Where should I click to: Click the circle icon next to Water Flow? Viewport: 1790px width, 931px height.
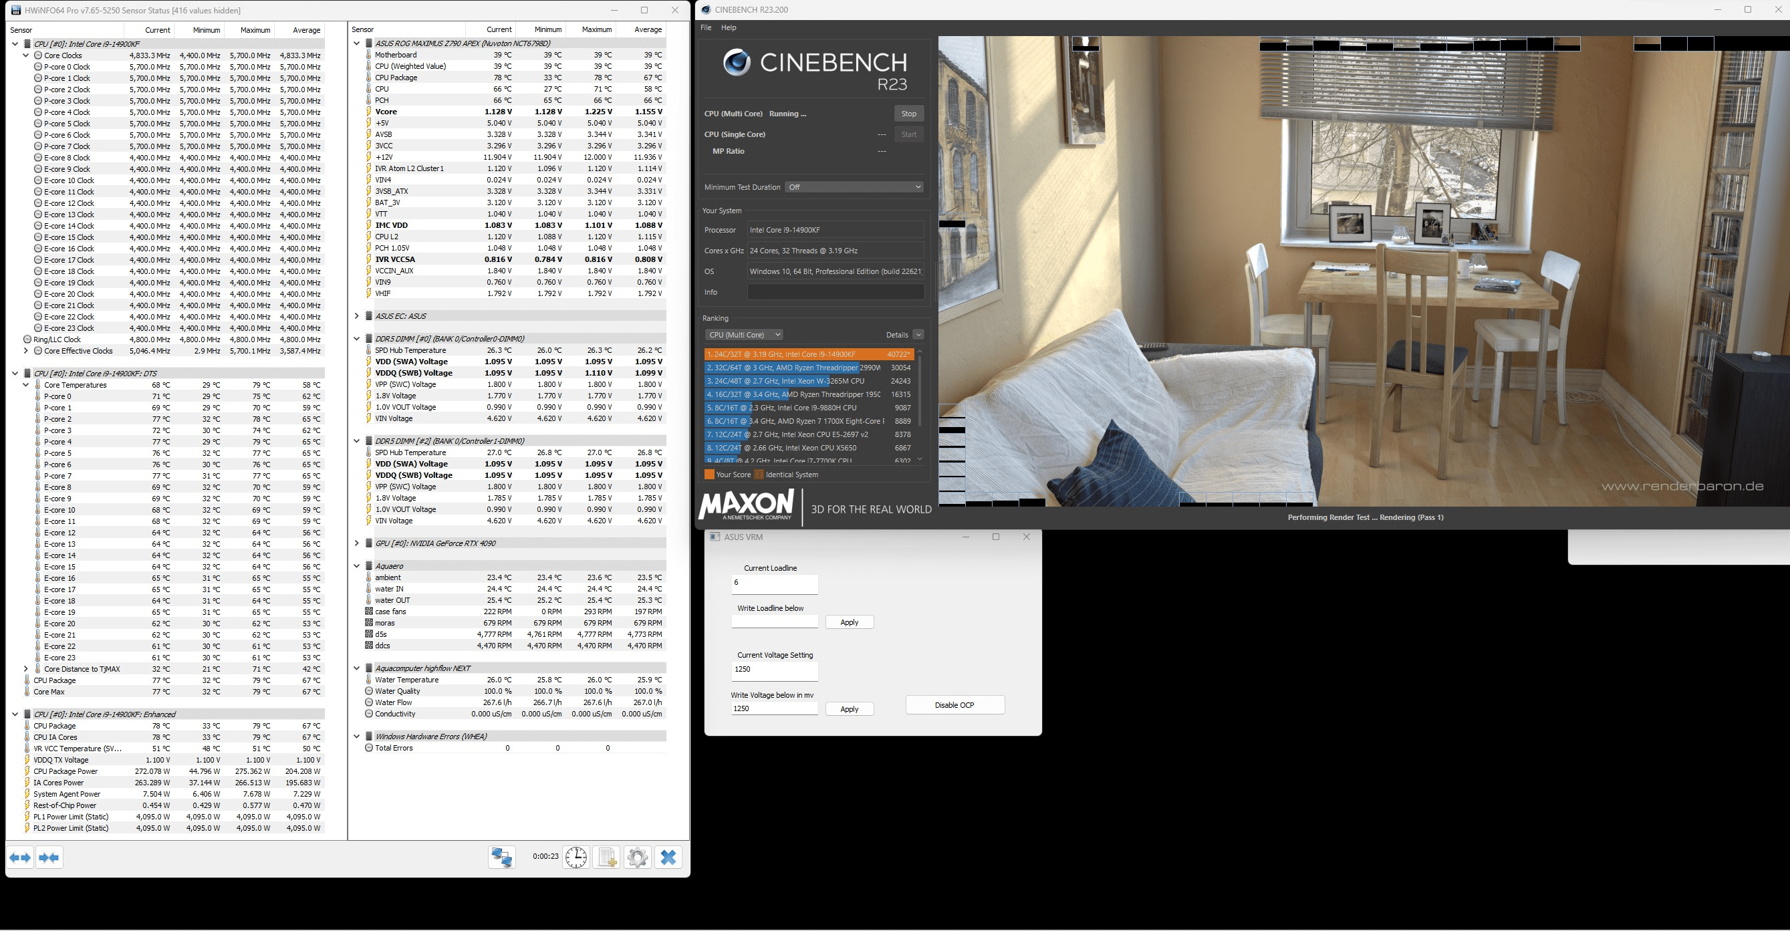368,702
